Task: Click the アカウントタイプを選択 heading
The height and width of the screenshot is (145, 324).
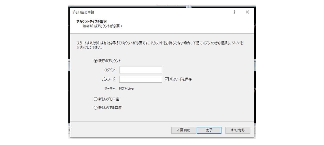Action: (x=91, y=22)
